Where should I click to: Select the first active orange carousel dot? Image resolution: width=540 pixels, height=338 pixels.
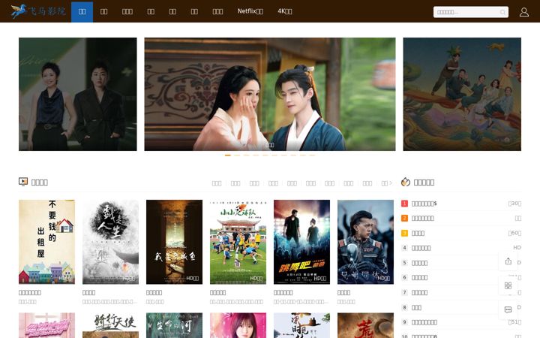tap(228, 155)
